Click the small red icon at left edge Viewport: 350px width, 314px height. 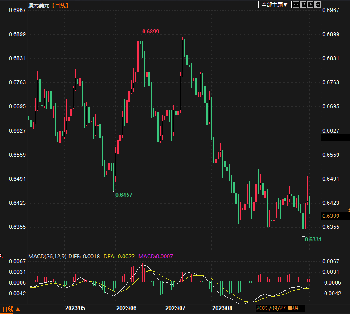pos(1,256)
